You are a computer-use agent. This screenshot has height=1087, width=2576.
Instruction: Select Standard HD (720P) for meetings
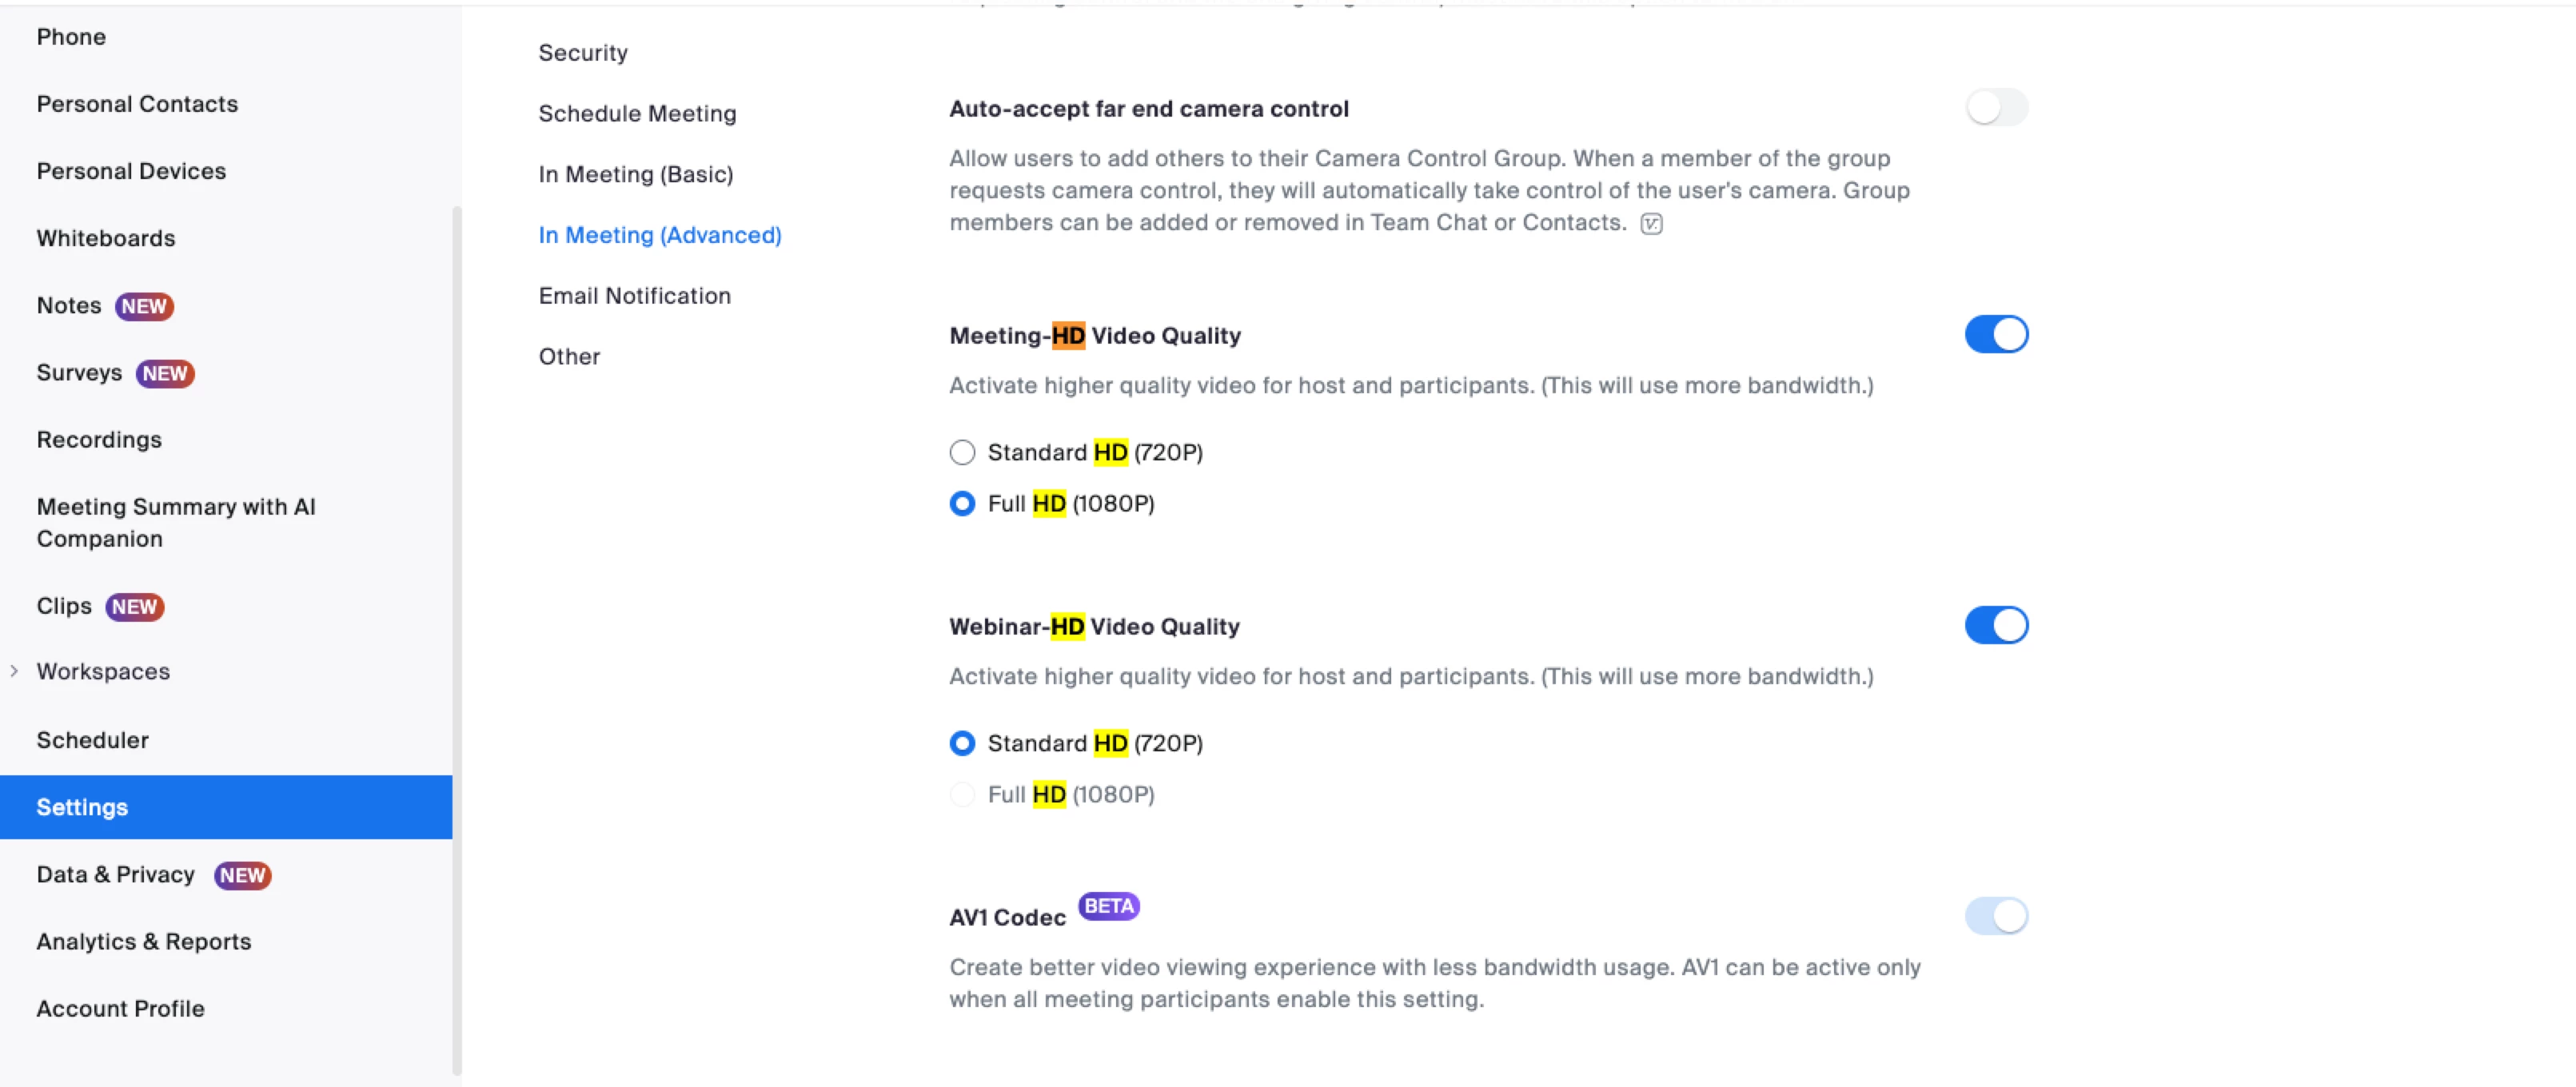click(x=962, y=453)
